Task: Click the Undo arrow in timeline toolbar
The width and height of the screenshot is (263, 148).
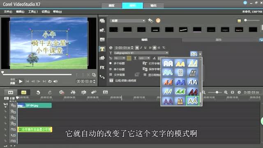Action: pyautogui.click(x=38, y=92)
